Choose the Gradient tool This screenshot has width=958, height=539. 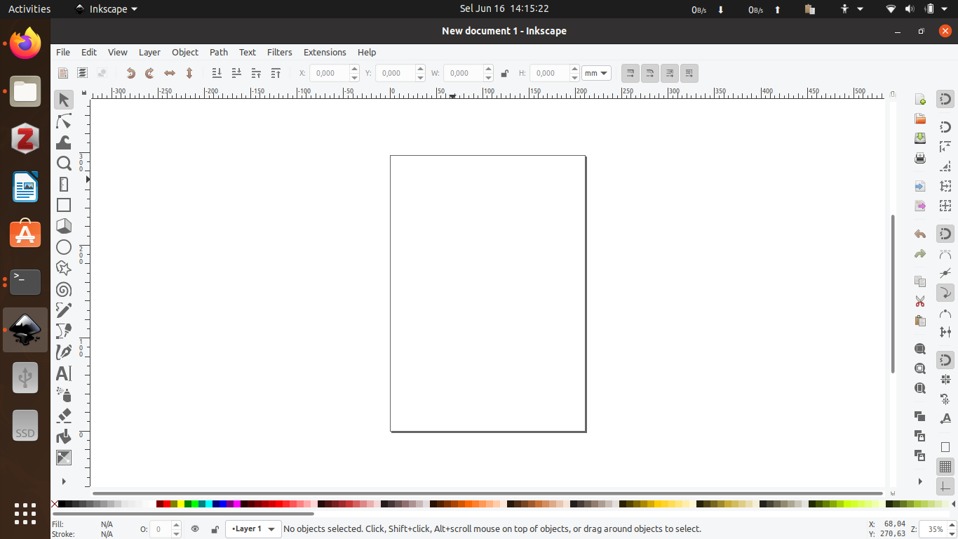point(64,458)
